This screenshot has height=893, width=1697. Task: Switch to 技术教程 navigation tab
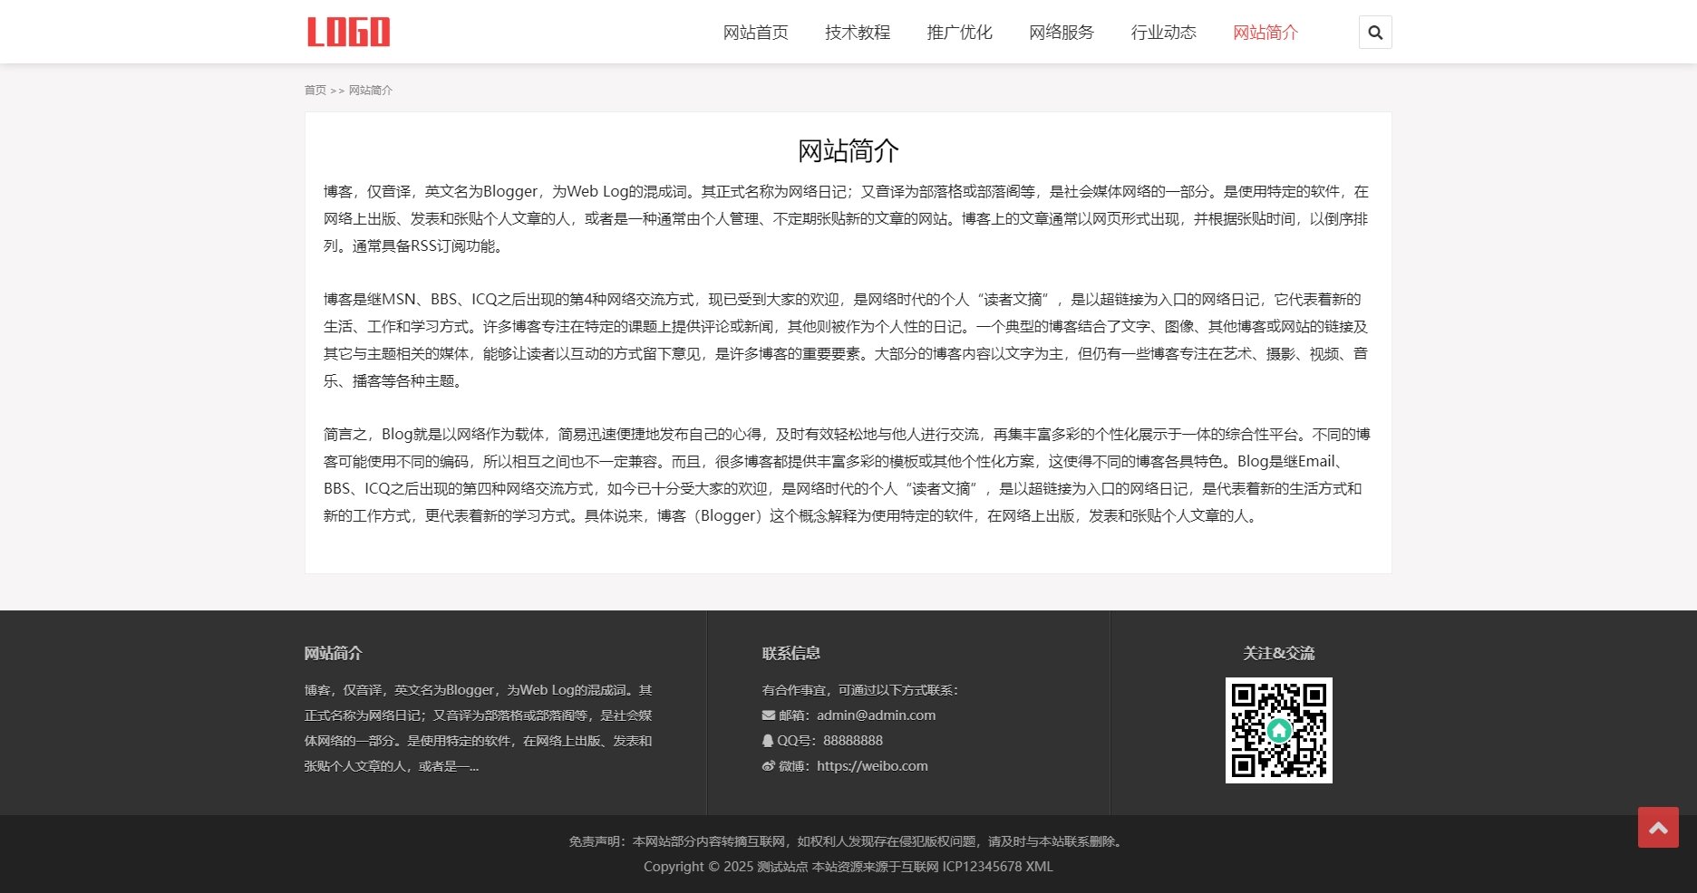point(857,32)
